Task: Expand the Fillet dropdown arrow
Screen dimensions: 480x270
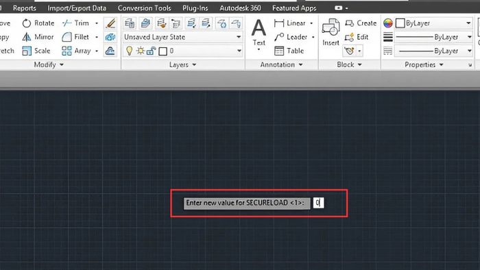Action: pos(97,37)
